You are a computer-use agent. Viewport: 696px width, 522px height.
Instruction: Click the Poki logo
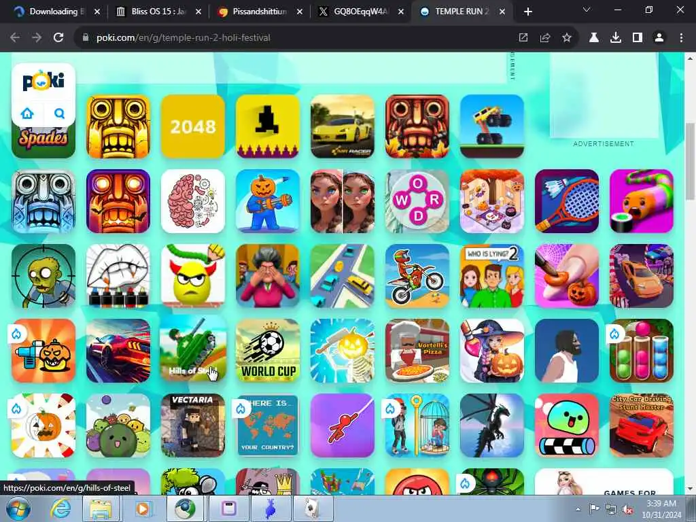(x=43, y=80)
